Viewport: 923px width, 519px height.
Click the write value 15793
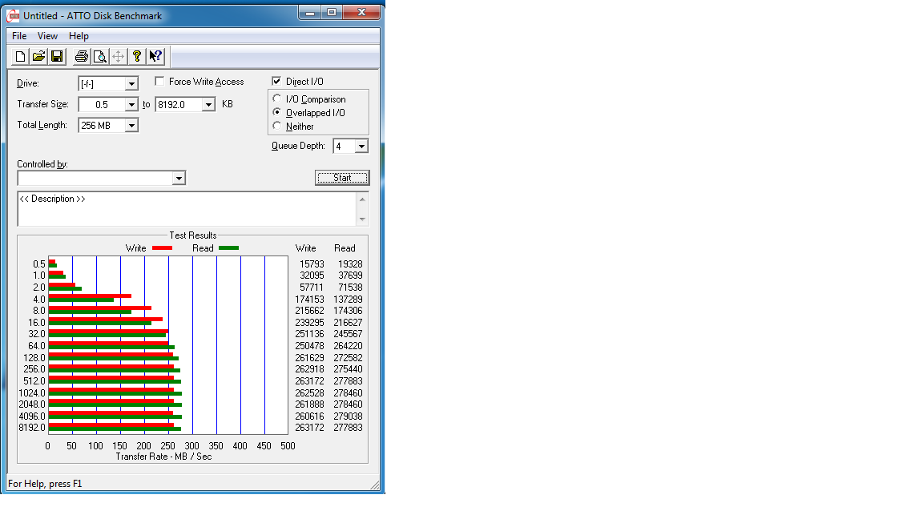point(312,264)
